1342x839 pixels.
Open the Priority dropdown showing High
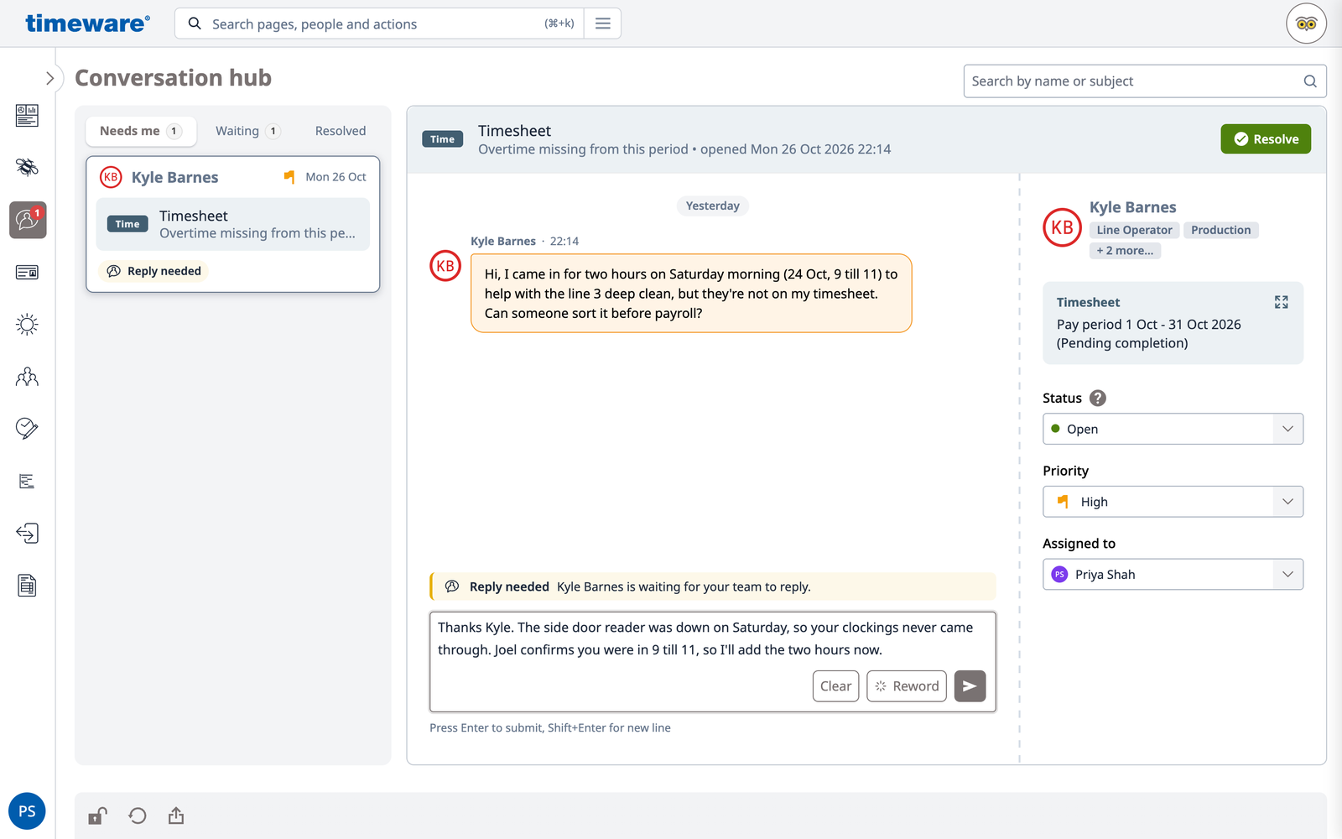click(x=1173, y=502)
